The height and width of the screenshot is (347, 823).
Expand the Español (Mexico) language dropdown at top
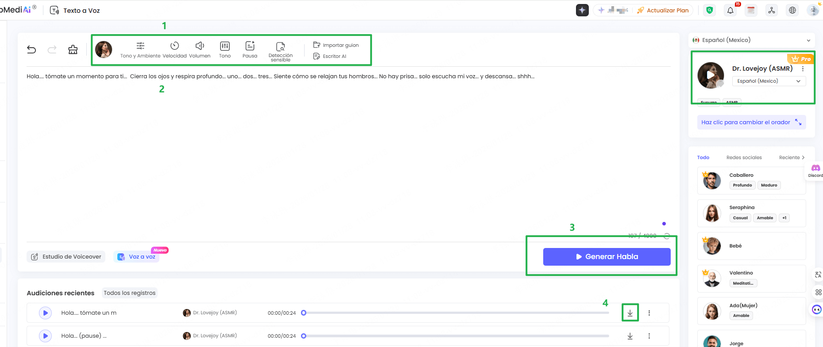tap(752, 40)
